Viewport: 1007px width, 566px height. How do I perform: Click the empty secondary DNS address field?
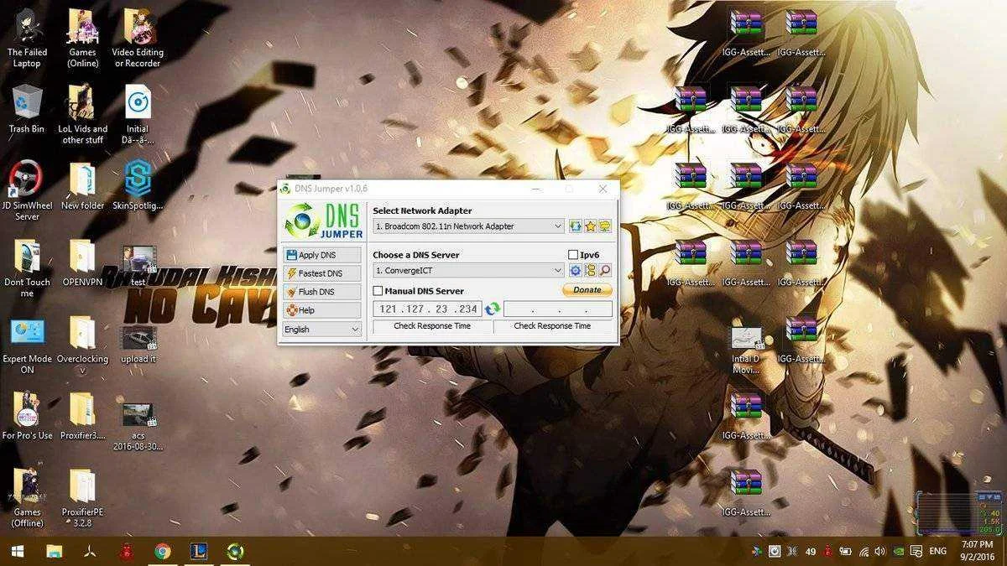[558, 309]
